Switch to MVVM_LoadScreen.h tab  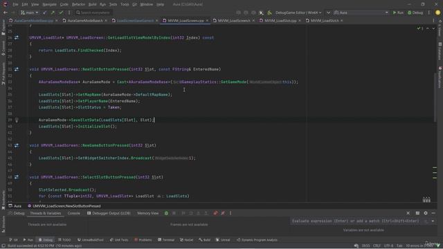pos(234,21)
